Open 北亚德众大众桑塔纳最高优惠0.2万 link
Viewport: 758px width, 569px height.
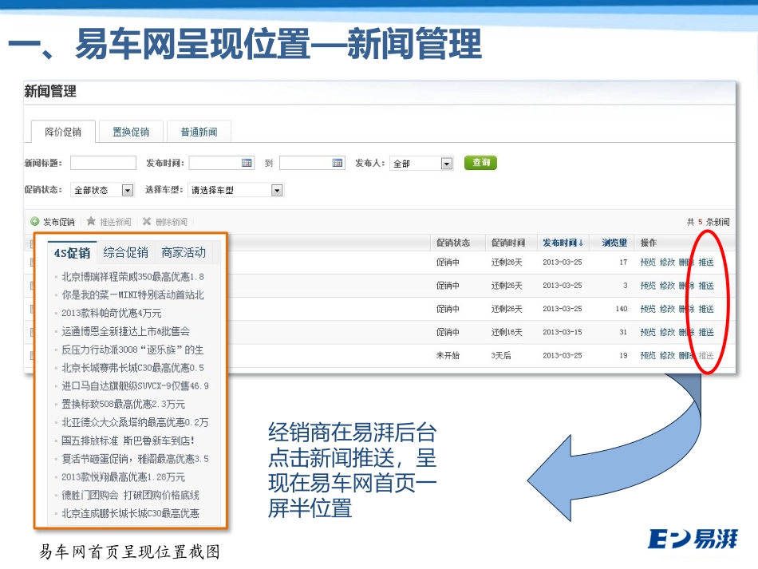coord(135,422)
